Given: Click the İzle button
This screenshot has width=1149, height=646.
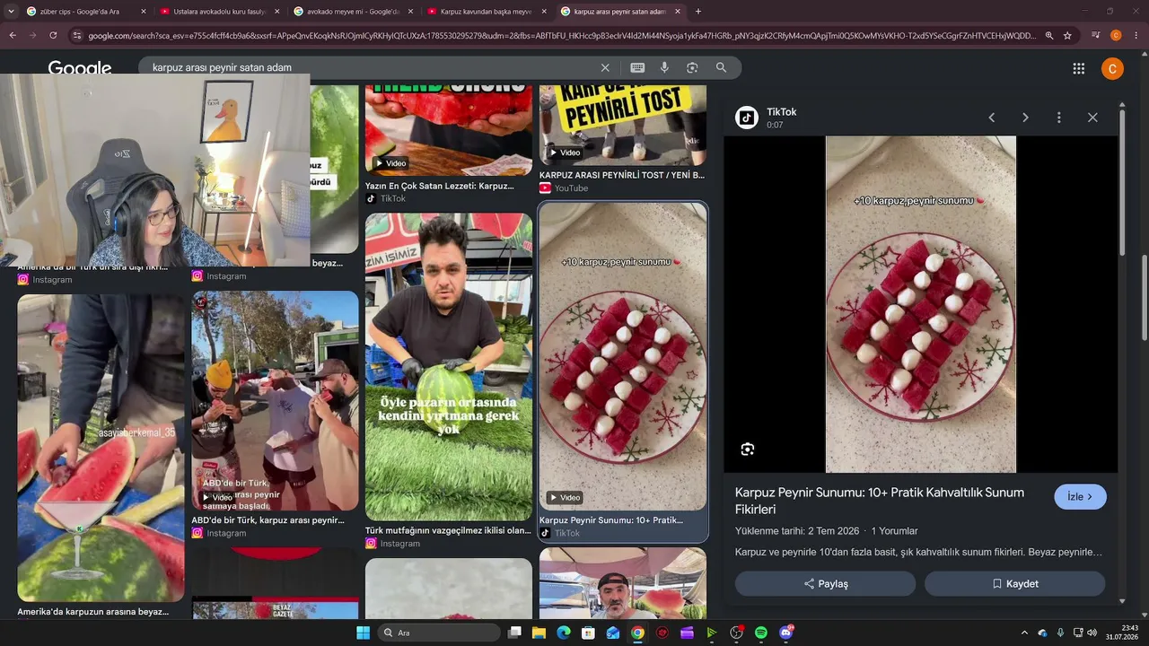Looking at the screenshot, I should coord(1080,497).
